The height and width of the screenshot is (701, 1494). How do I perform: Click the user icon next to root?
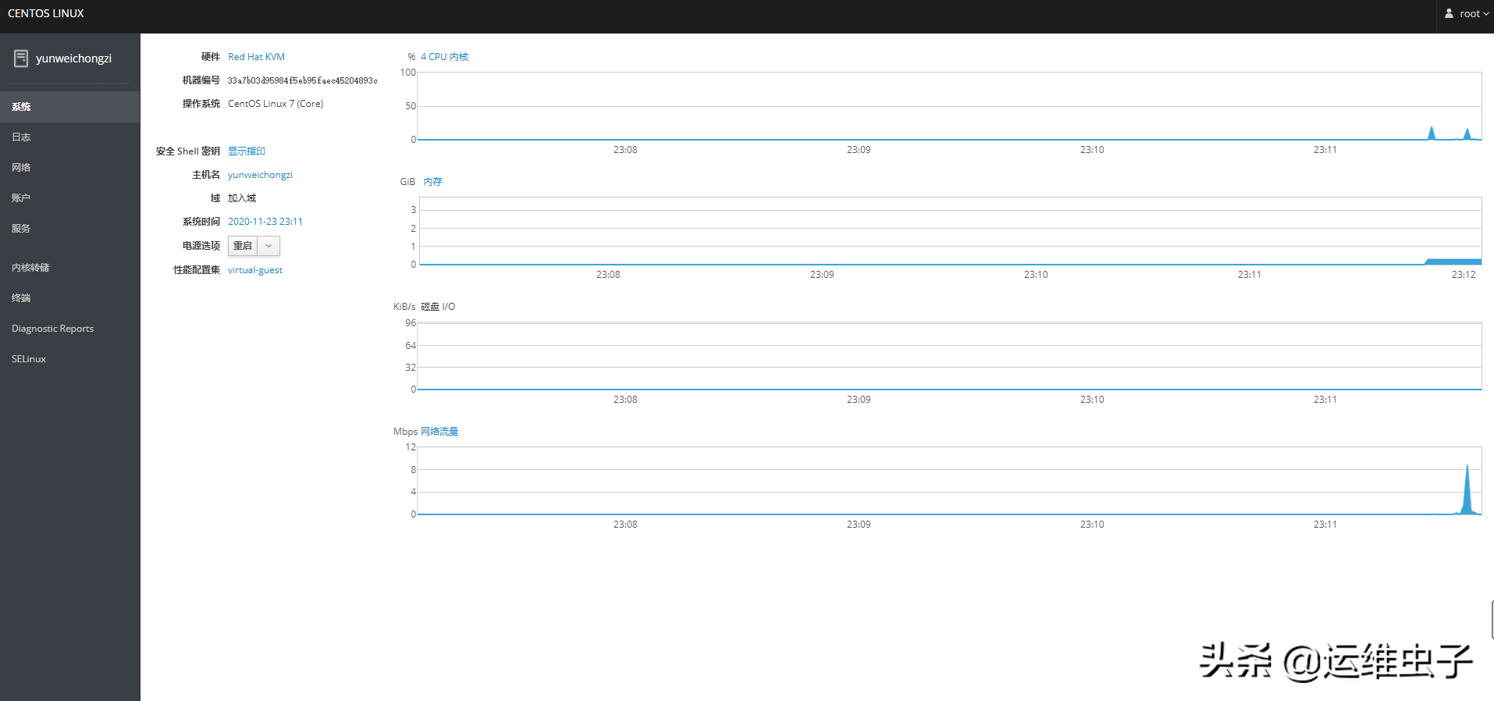click(x=1449, y=14)
